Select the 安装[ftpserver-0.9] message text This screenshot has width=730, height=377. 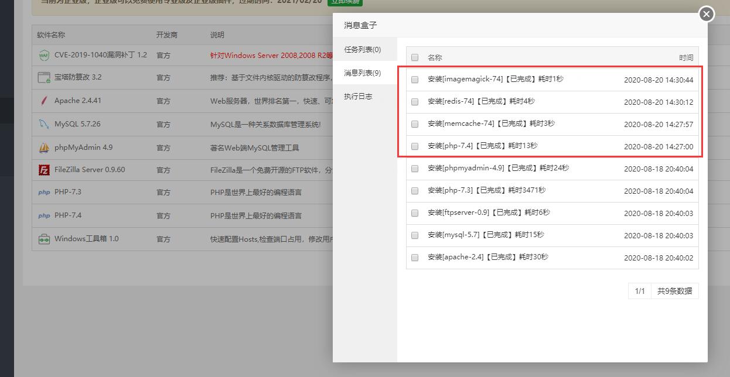pos(489,213)
